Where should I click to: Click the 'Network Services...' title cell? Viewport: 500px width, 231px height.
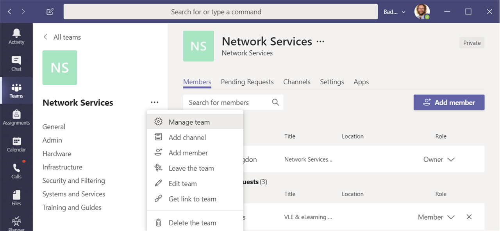point(309,159)
